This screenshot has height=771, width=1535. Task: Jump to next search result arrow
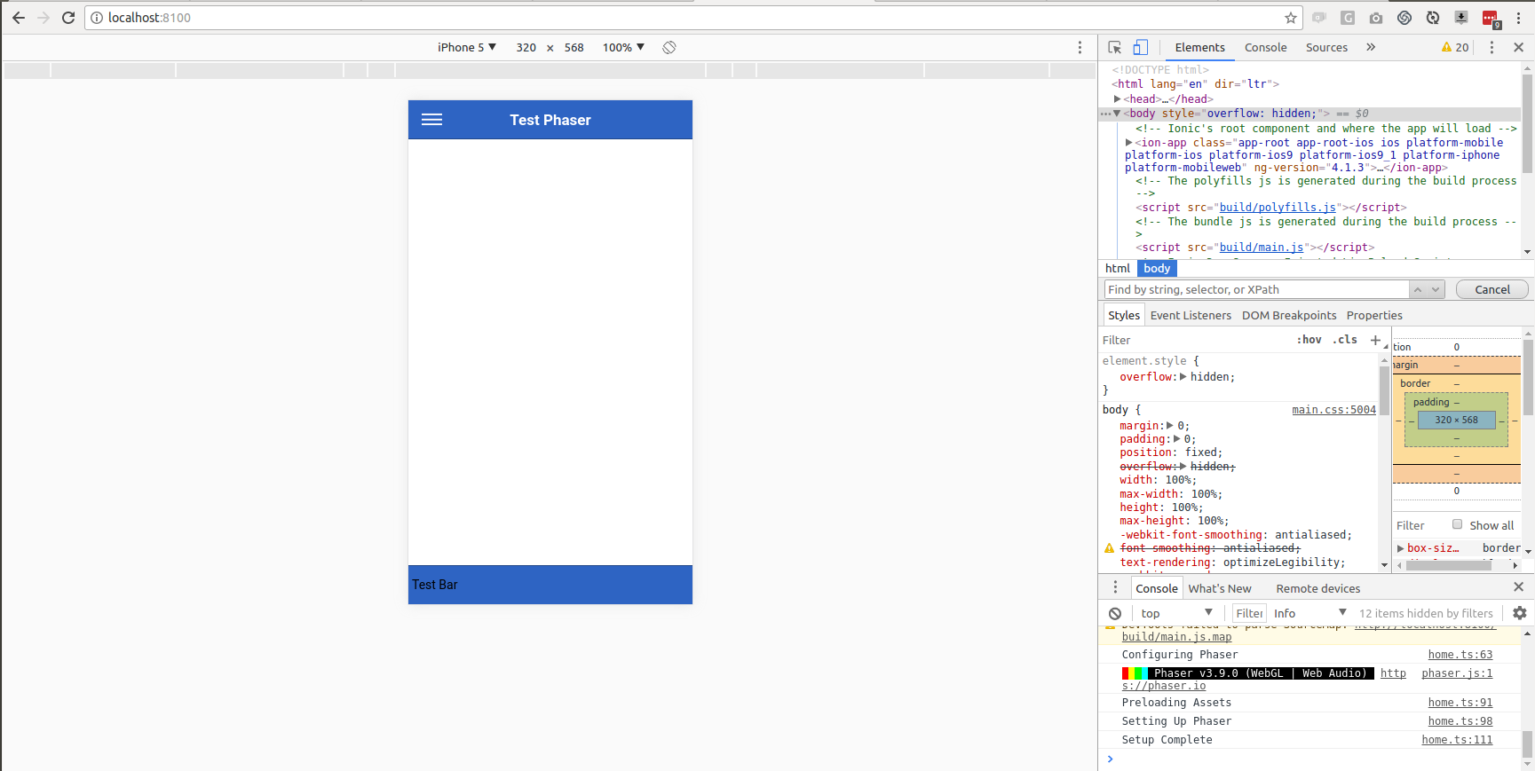tap(1436, 289)
